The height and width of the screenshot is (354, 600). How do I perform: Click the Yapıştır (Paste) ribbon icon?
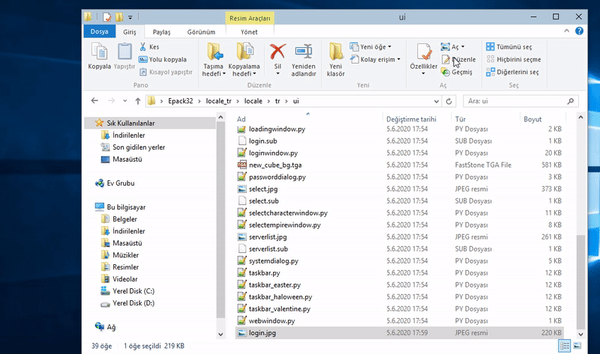point(124,56)
